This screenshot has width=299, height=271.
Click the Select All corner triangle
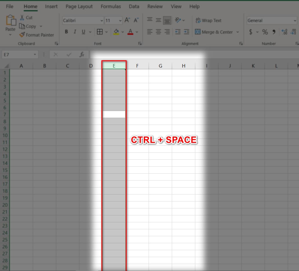tap(6, 66)
